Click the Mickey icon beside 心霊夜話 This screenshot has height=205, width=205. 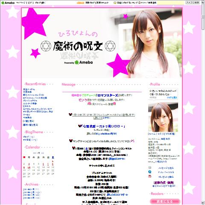[x=80, y=126]
